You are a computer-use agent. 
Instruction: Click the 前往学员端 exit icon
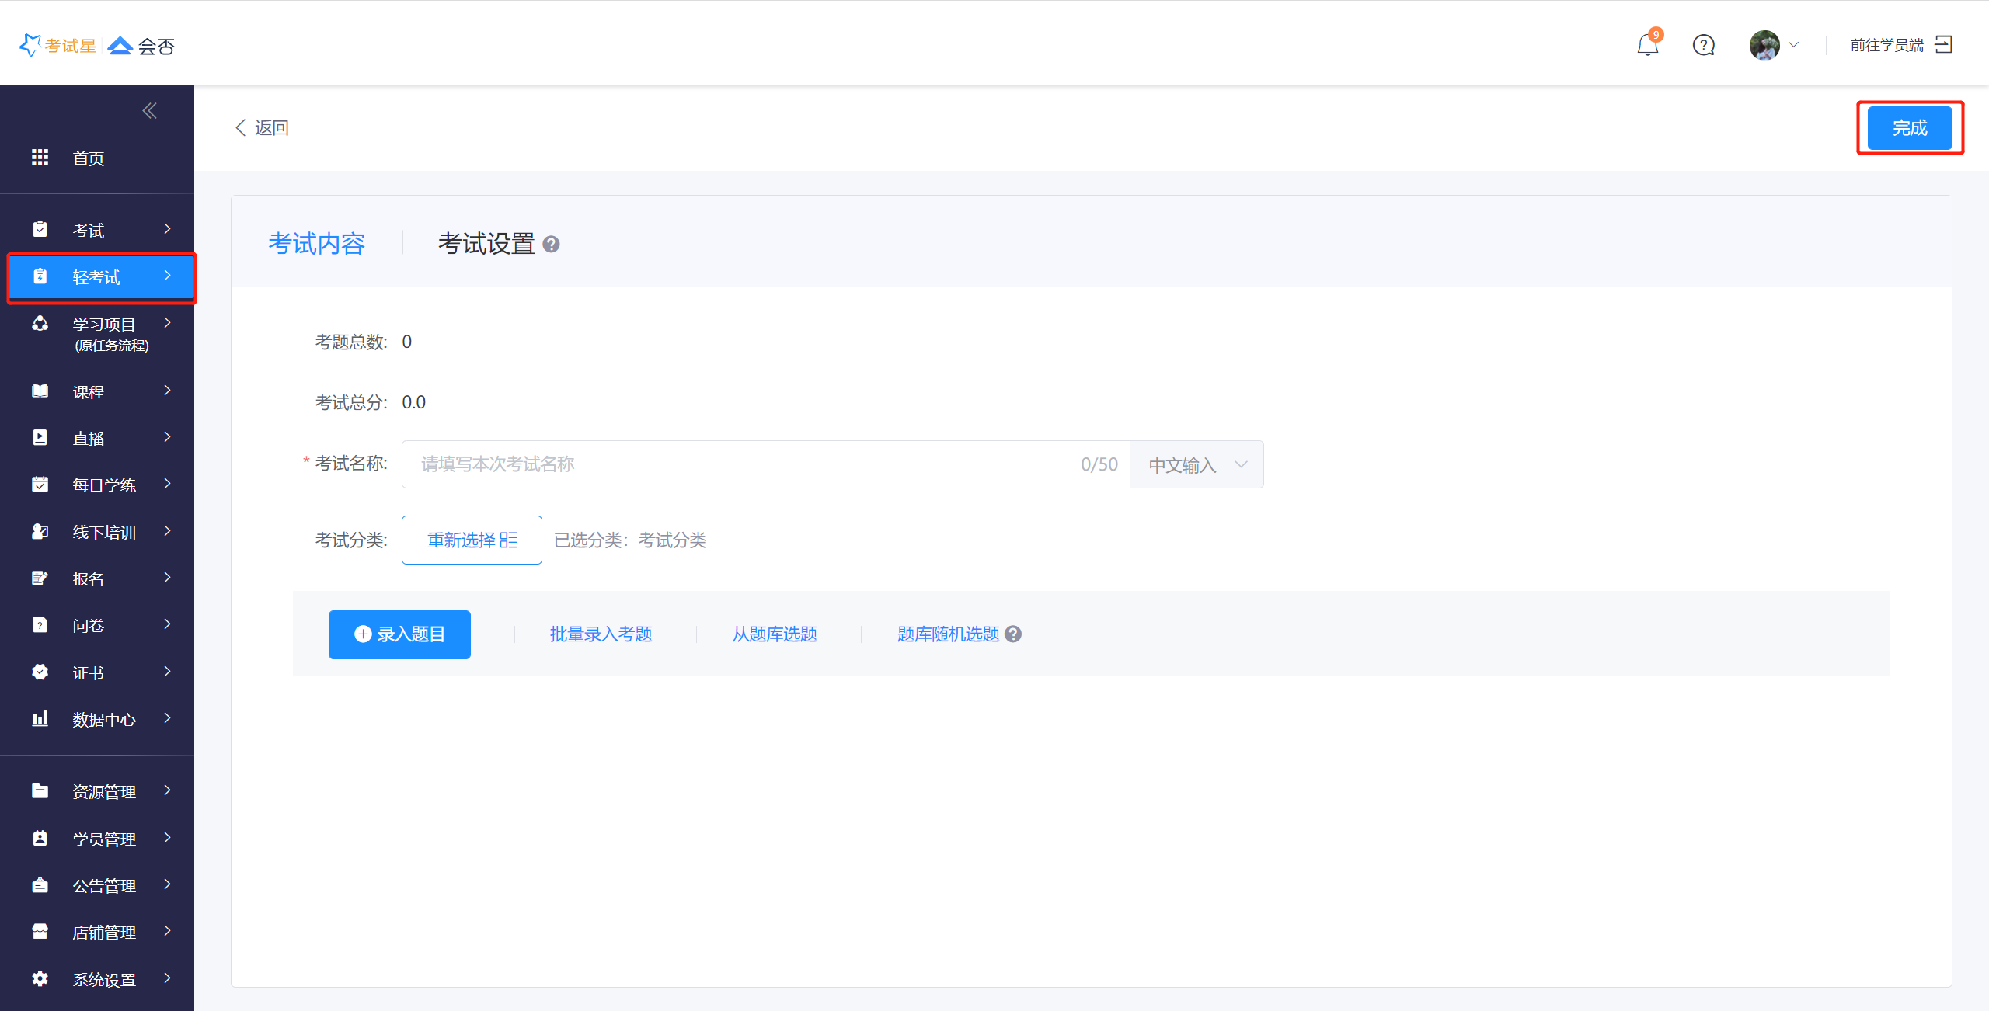[1943, 44]
